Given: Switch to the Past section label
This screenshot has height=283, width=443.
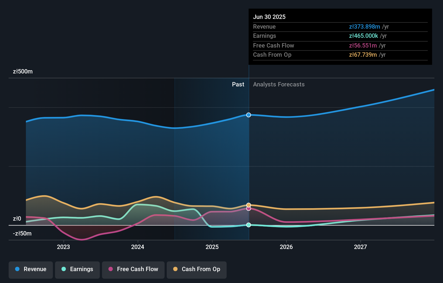Looking at the screenshot, I should [x=238, y=84].
